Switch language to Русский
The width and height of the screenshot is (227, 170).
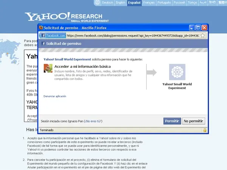(179, 3)
